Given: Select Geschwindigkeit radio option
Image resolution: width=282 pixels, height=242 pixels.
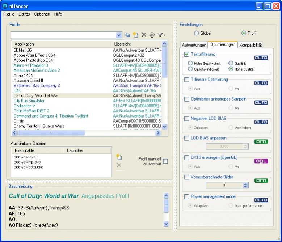Looking at the screenshot, I should pyautogui.click(x=190, y=69).
